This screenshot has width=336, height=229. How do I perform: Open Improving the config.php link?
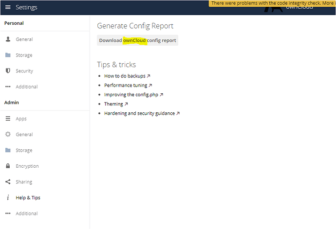(x=133, y=95)
